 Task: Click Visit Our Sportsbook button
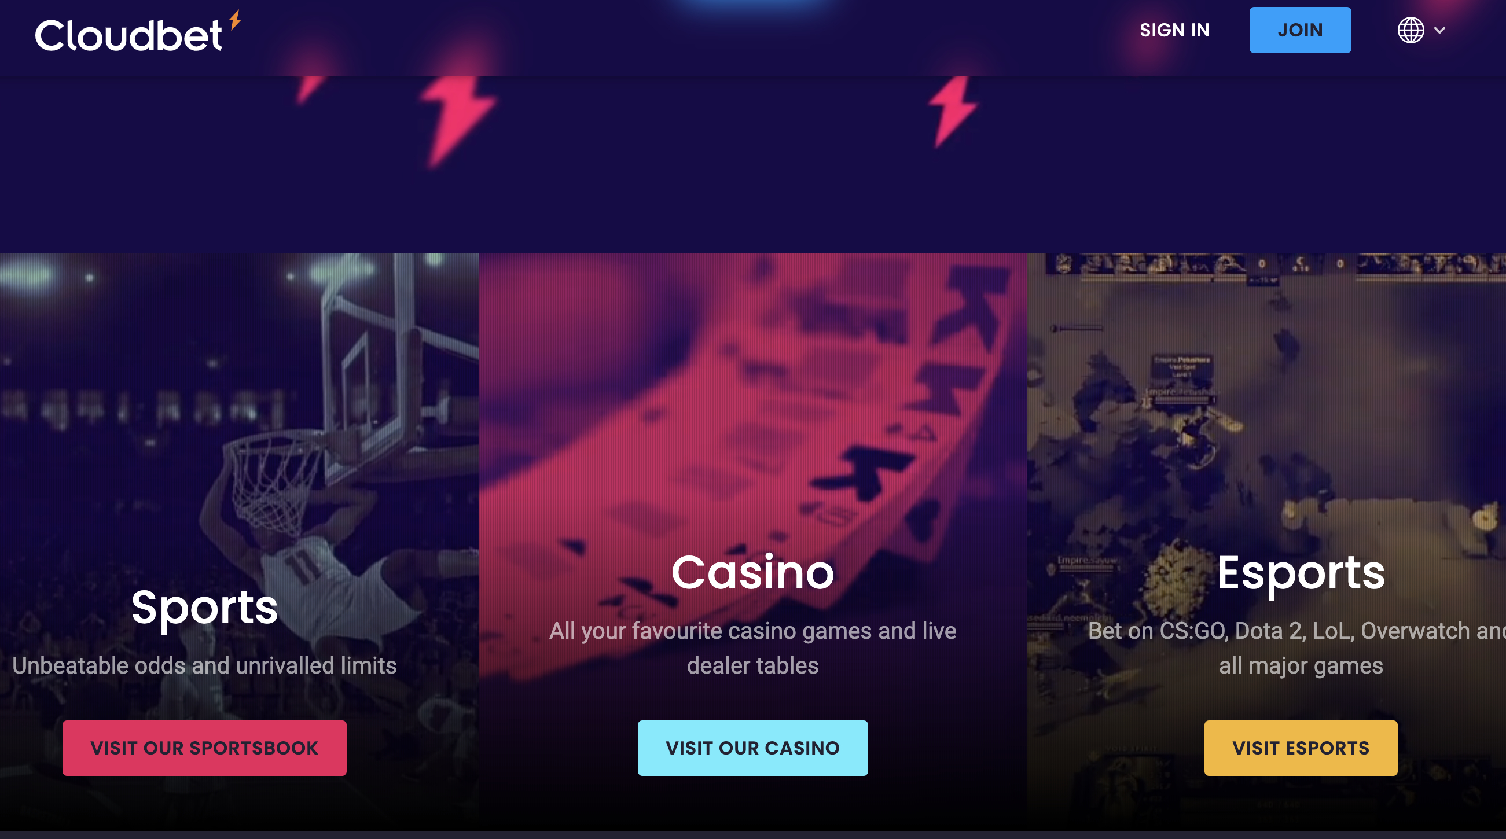[205, 748]
